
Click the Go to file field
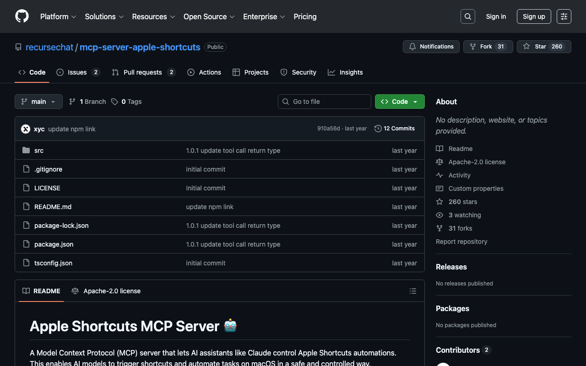(x=325, y=102)
